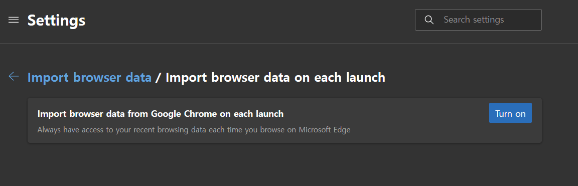
Task: Enable importing with the blue Turn on button
Action: pos(510,113)
